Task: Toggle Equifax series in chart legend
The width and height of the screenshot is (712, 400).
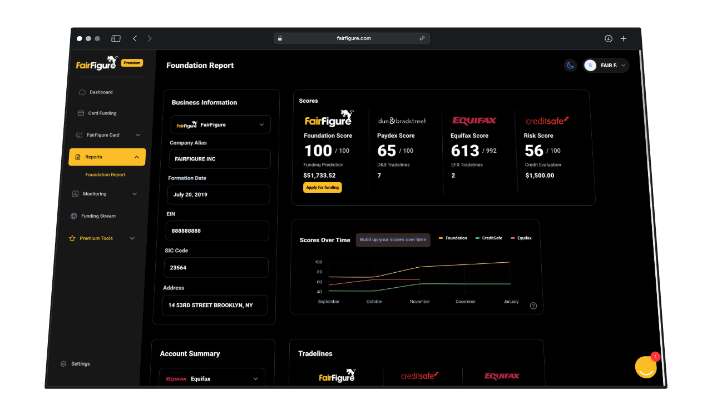Action: coord(521,238)
